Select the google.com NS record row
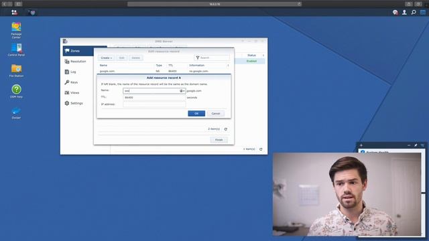429x241 pixels. 164,71
